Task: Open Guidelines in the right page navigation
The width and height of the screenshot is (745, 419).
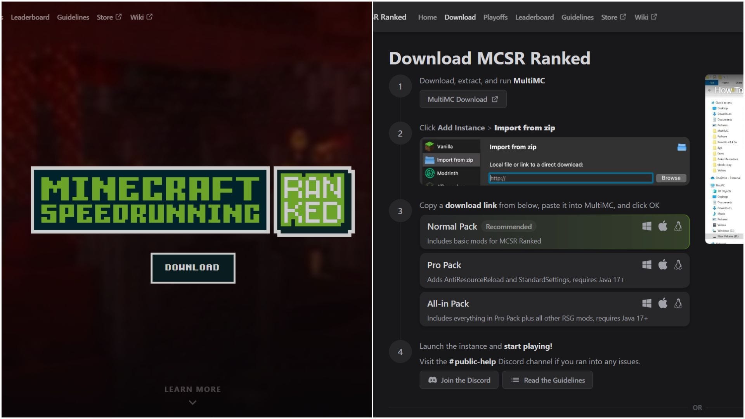Action: 577,17
